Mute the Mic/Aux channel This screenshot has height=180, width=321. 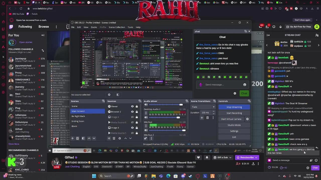tap(146, 130)
